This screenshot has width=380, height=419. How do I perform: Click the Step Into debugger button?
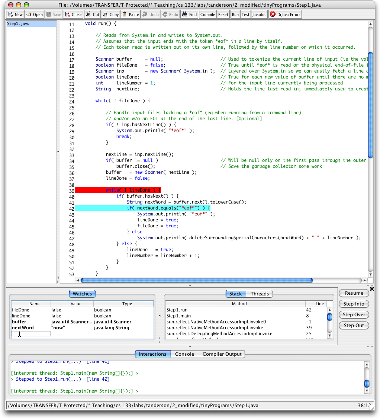click(x=354, y=304)
